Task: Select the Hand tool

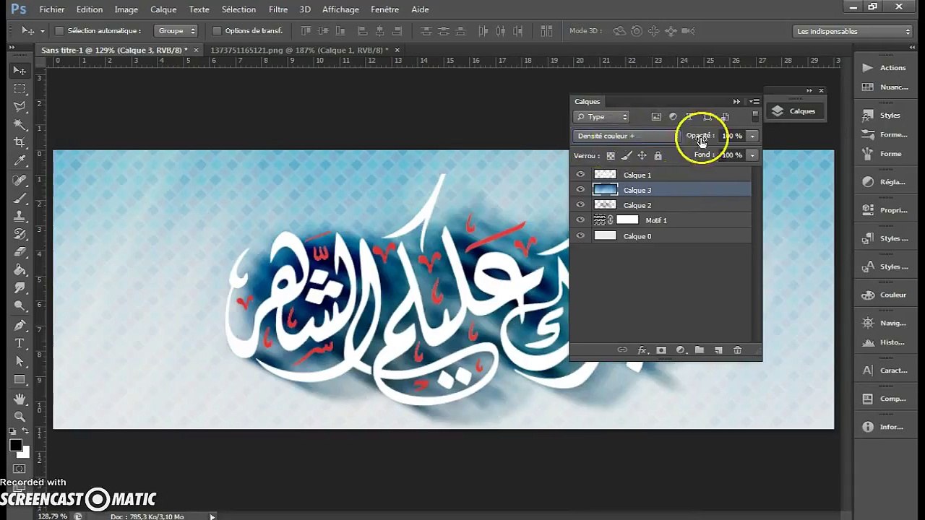Action: [20, 399]
